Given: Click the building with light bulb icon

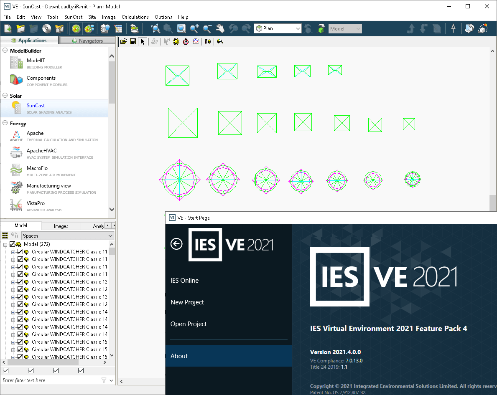Looking at the screenshot, I should click(x=105, y=29).
